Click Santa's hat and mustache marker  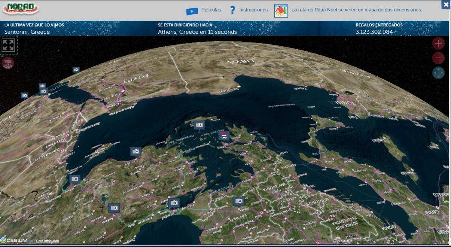point(224,135)
